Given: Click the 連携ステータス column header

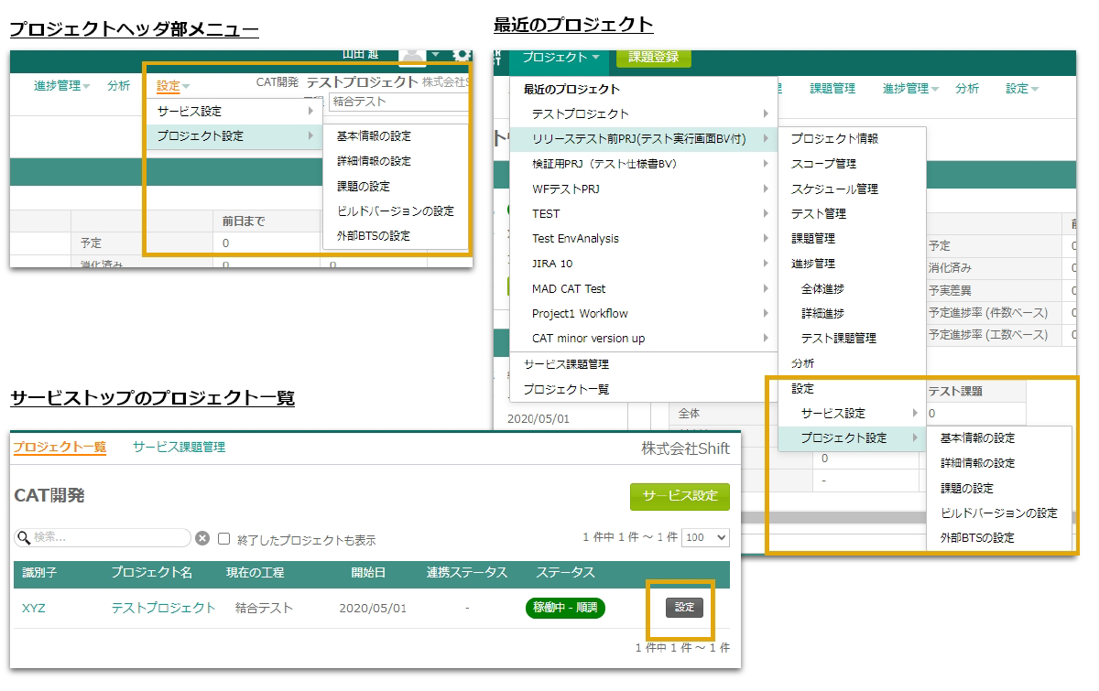Looking at the screenshot, I should [x=467, y=573].
